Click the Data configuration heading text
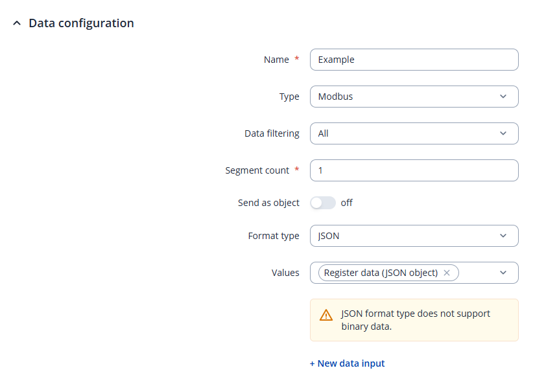Screen dimensions: 557x390 pos(81,23)
